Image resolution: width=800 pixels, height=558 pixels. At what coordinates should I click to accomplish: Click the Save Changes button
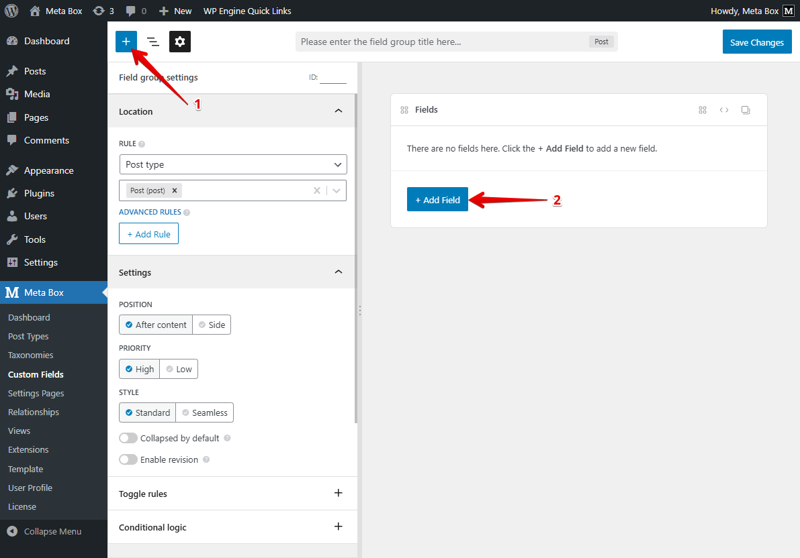click(x=757, y=42)
